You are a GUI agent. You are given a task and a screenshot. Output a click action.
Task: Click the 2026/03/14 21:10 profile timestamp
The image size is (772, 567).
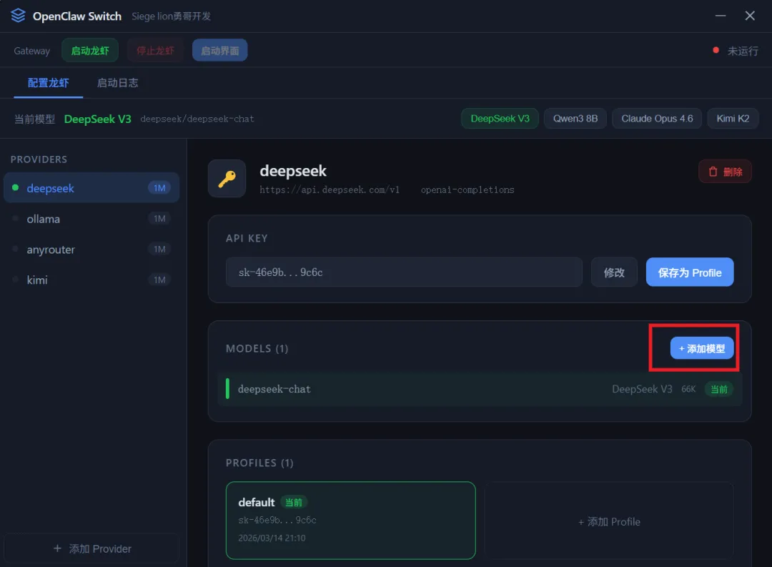pos(272,538)
